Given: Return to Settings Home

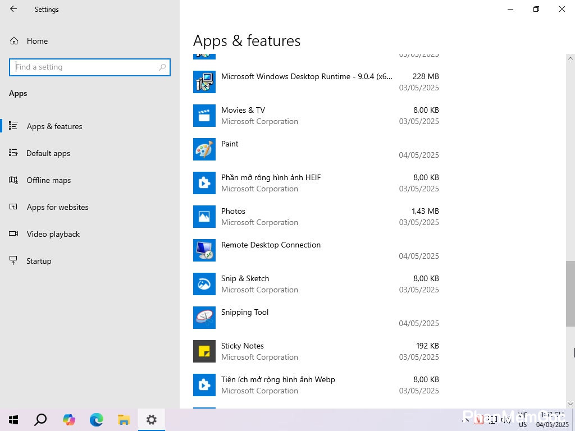Looking at the screenshot, I should 37,41.
